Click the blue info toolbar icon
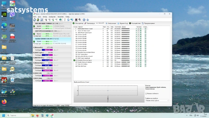 [x=88, y=20]
